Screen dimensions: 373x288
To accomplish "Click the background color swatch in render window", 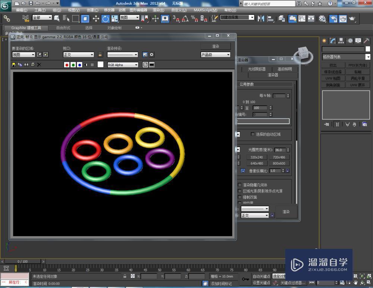I will (100, 64).
